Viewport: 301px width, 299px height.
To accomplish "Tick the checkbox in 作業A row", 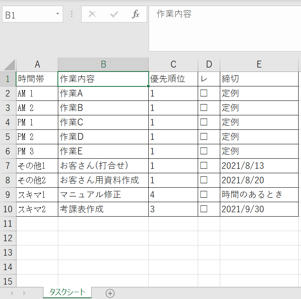I will coord(204,93).
